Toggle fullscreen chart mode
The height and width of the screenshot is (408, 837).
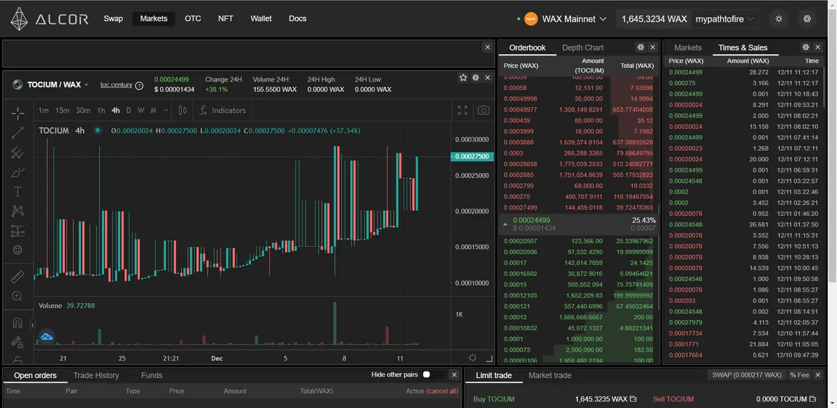click(x=462, y=110)
